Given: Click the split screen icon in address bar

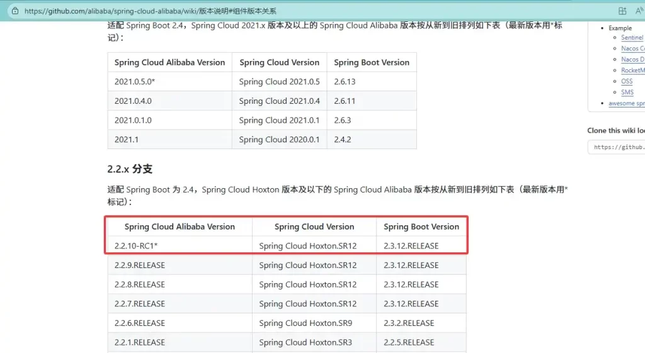Looking at the screenshot, I should tap(622, 11).
